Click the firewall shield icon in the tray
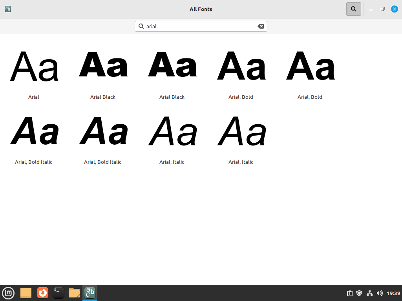Viewport: 402px width, 301px height. click(x=359, y=293)
